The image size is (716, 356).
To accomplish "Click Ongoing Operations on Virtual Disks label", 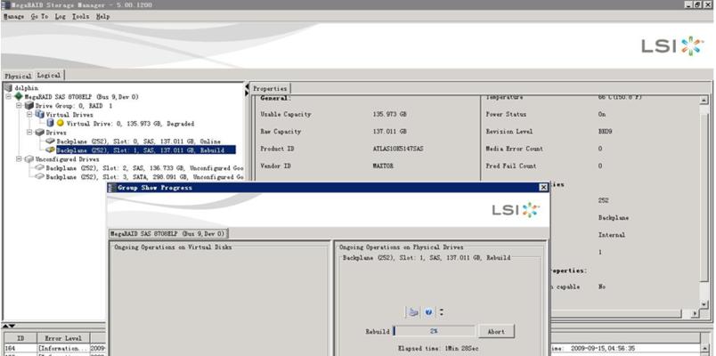I will (x=173, y=247).
